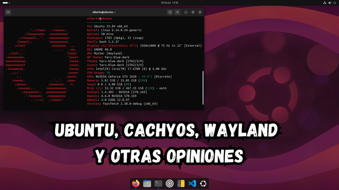This screenshot has width=339, height=190.
Task: Open the volume icon in the top bar
Action: 330,3
